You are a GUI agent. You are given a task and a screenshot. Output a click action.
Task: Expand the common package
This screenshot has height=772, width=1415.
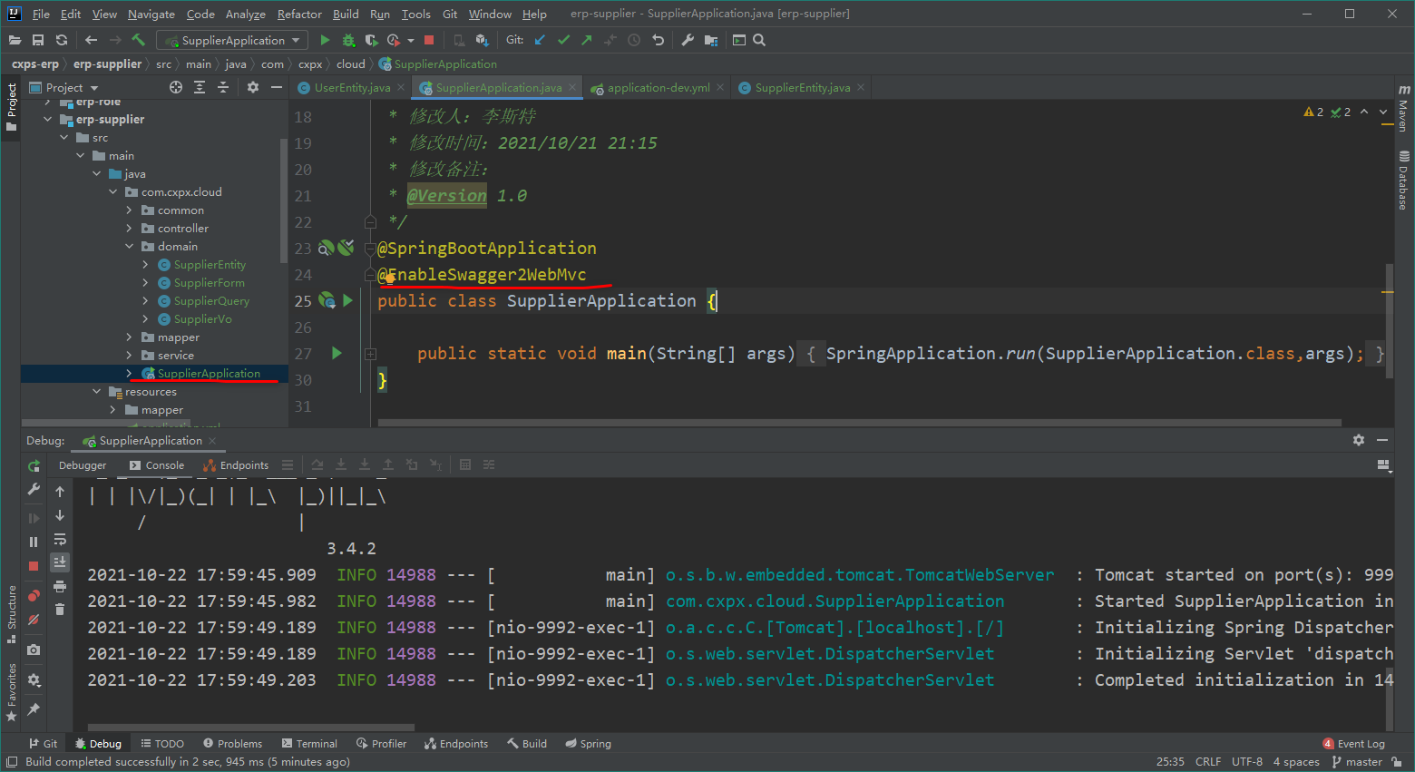[130, 210]
